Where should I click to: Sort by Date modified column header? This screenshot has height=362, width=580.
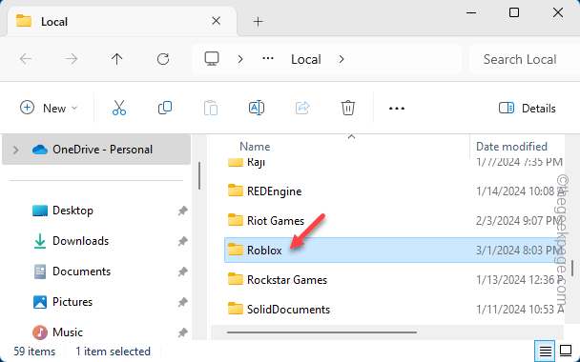(511, 147)
